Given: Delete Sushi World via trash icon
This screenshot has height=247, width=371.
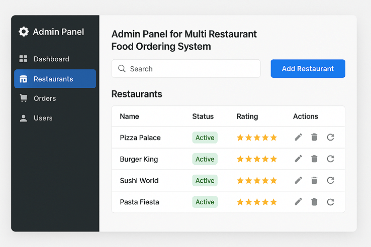Looking at the screenshot, I should [x=314, y=180].
